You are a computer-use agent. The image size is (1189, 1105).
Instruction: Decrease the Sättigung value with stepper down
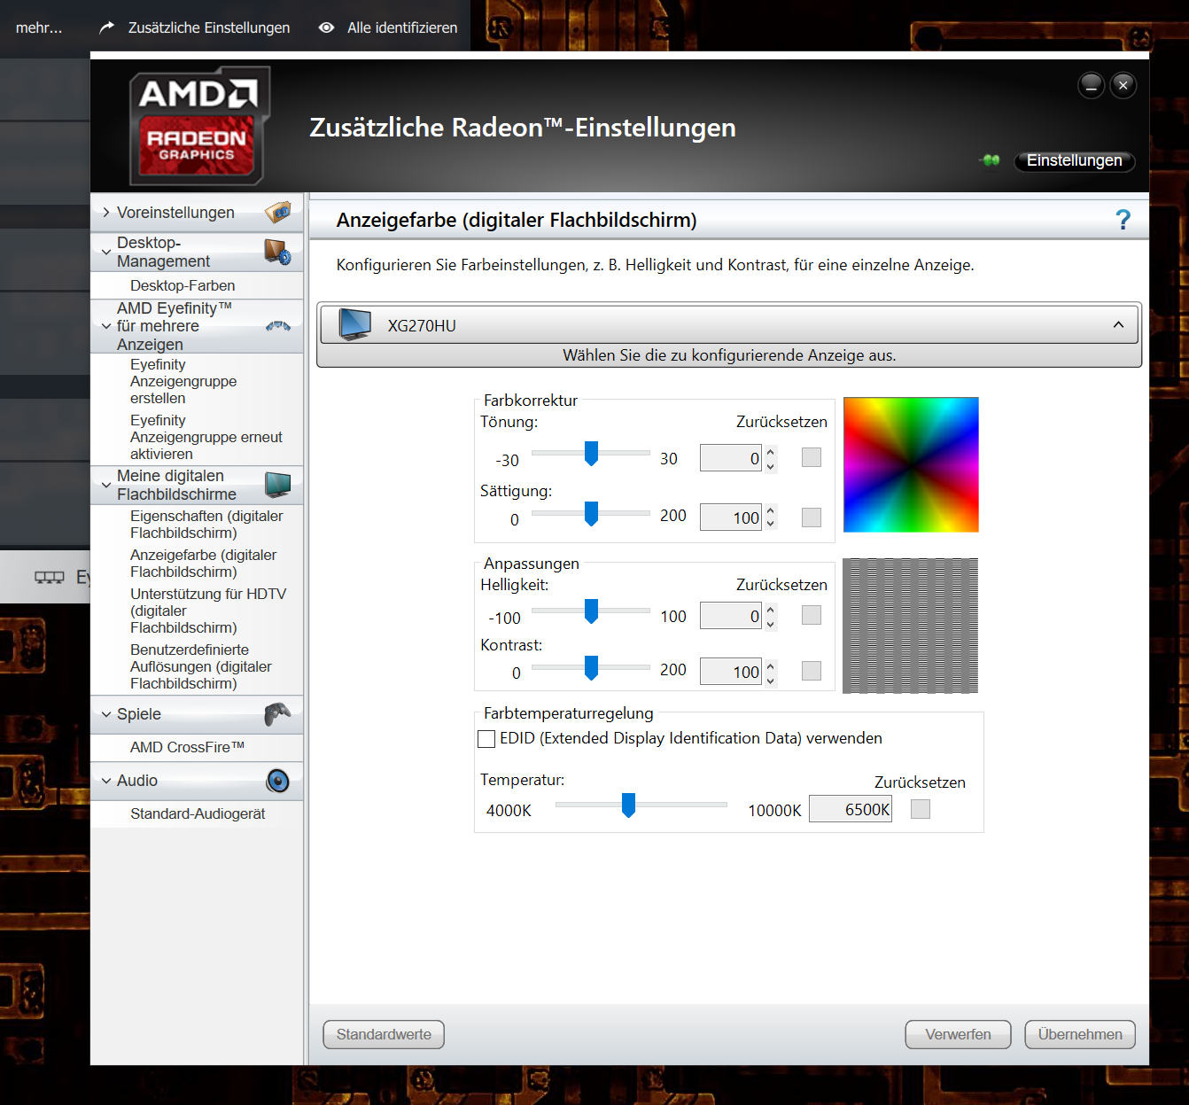pos(770,524)
